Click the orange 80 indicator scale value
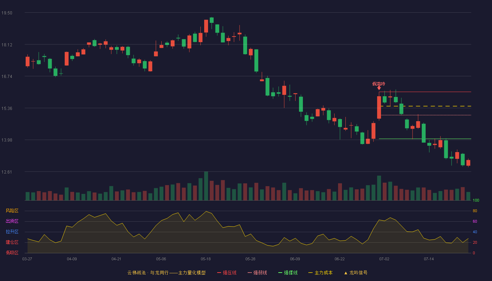 (475, 211)
